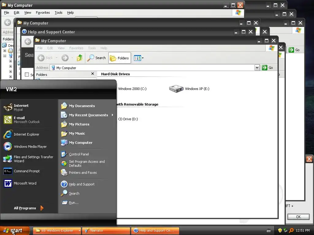Click the Back button in front My Computer window

pyautogui.click(x=45, y=58)
